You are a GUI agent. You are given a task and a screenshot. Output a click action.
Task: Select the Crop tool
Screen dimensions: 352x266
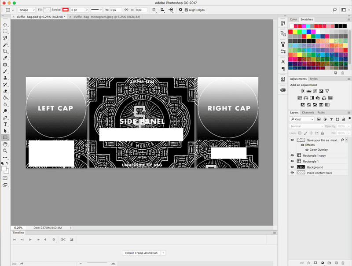click(5, 52)
